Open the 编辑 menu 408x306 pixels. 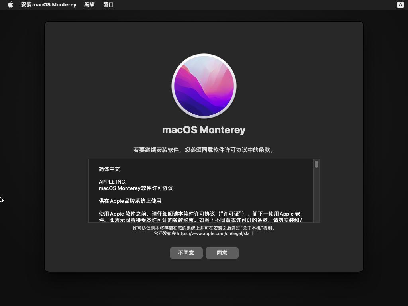tap(89, 4)
